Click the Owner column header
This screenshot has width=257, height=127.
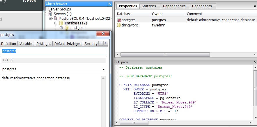coord(167,14)
